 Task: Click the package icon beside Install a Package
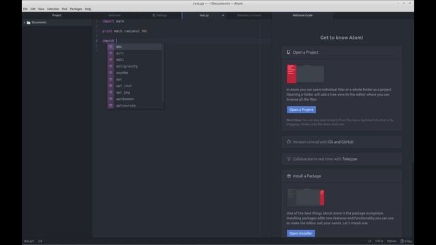pos(289,176)
